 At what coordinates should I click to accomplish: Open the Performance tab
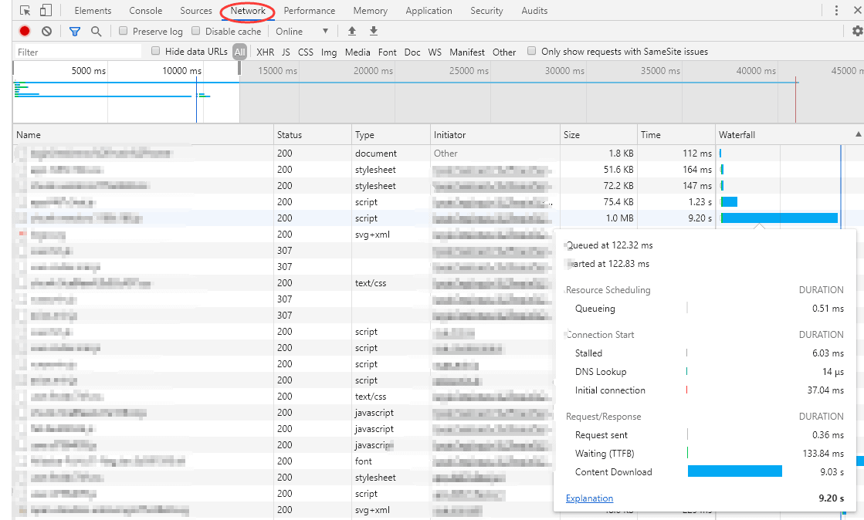click(x=309, y=11)
